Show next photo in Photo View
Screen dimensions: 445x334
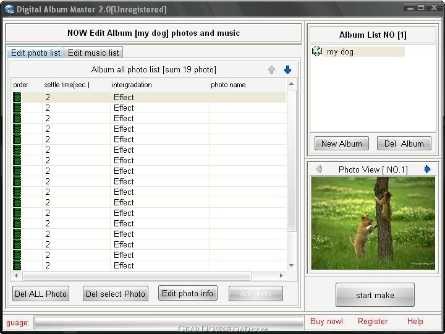428,169
